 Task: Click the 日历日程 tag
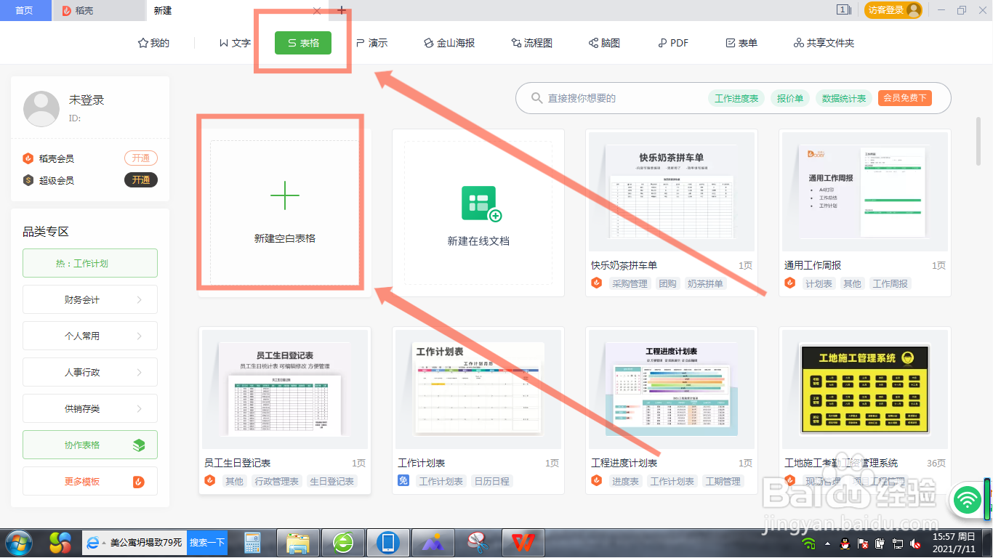(491, 481)
